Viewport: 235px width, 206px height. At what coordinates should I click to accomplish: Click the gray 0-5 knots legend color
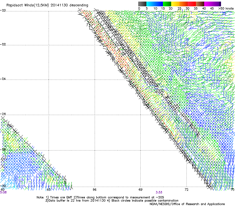click(x=142, y=4)
